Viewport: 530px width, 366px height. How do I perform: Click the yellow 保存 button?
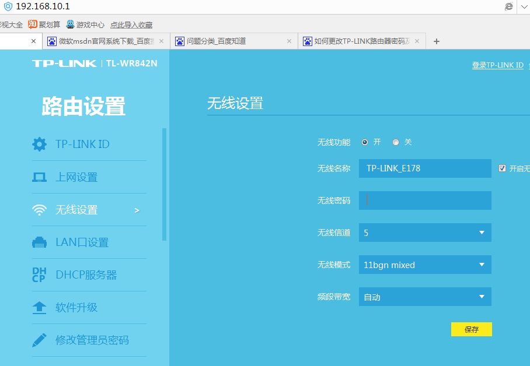pyautogui.click(x=471, y=329)
